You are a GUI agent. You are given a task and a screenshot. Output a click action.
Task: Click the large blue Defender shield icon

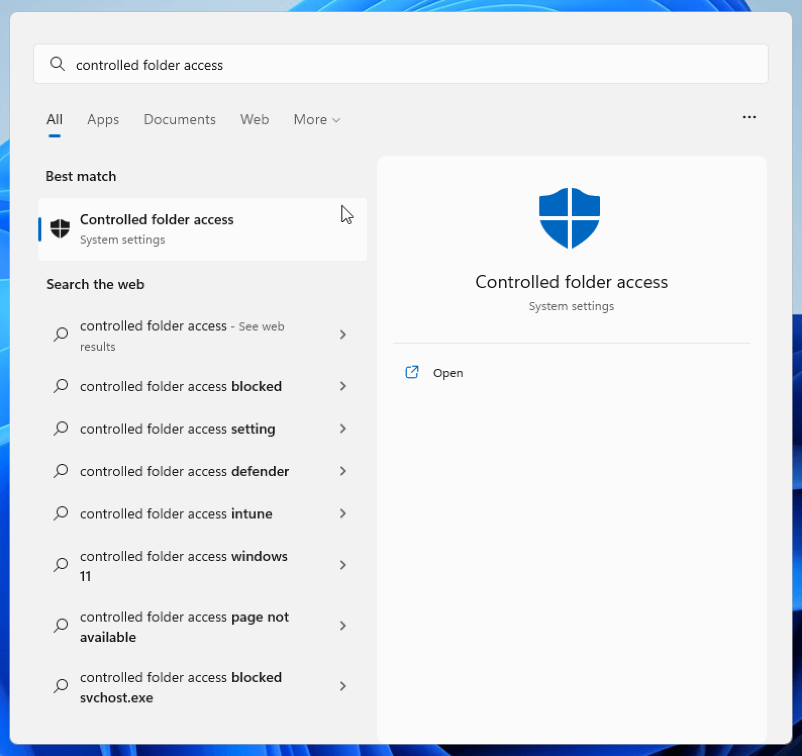(569, 218)
